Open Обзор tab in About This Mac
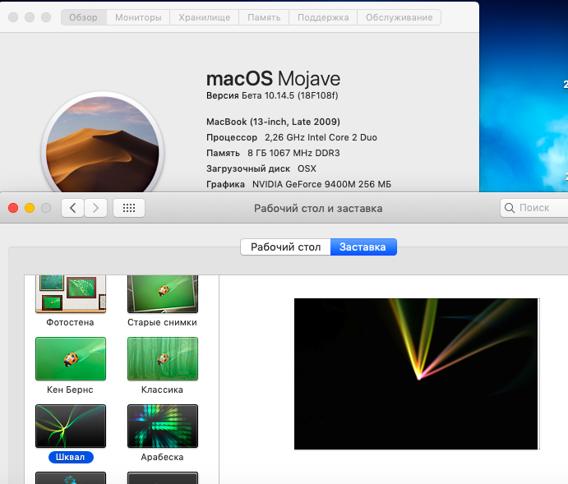568x484 pixels. click(84, 17)
